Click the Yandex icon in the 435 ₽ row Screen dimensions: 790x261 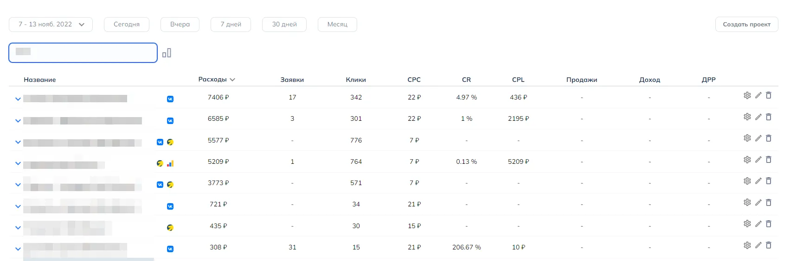(170, 228)
